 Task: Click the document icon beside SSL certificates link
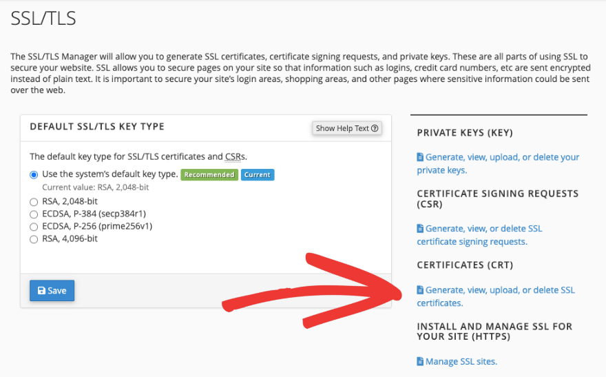420,290
